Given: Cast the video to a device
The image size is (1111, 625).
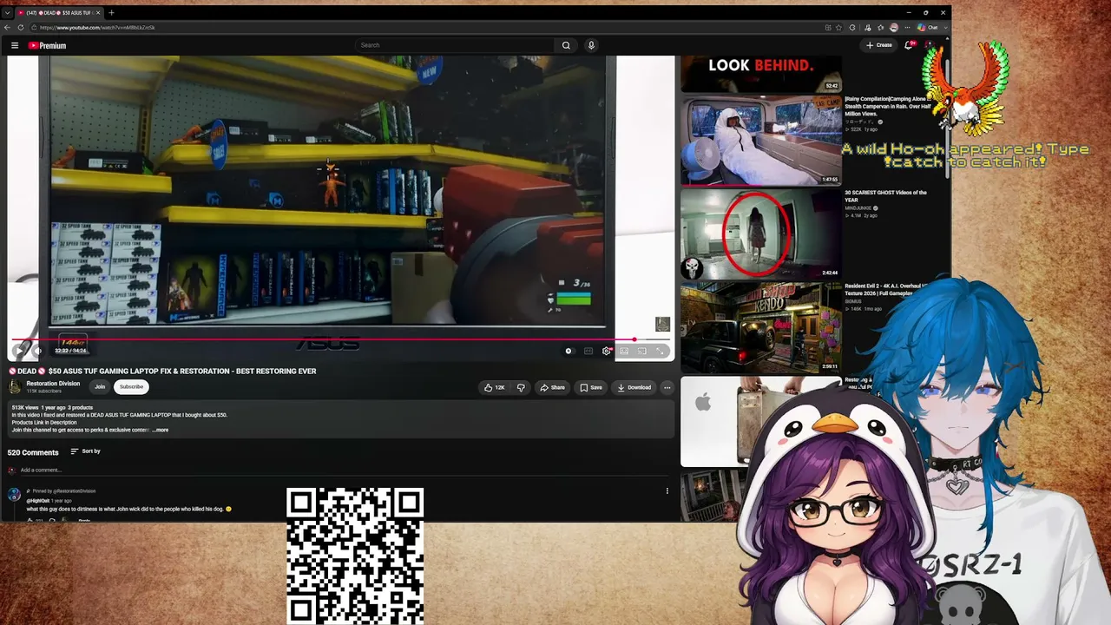Looking at the screenshot, I should tap(642, 351).
